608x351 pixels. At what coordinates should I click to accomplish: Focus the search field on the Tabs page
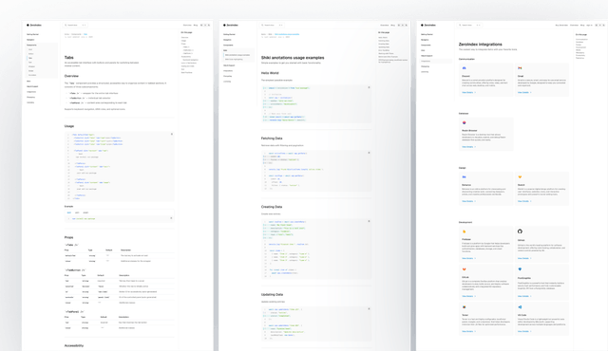point(75,26)
